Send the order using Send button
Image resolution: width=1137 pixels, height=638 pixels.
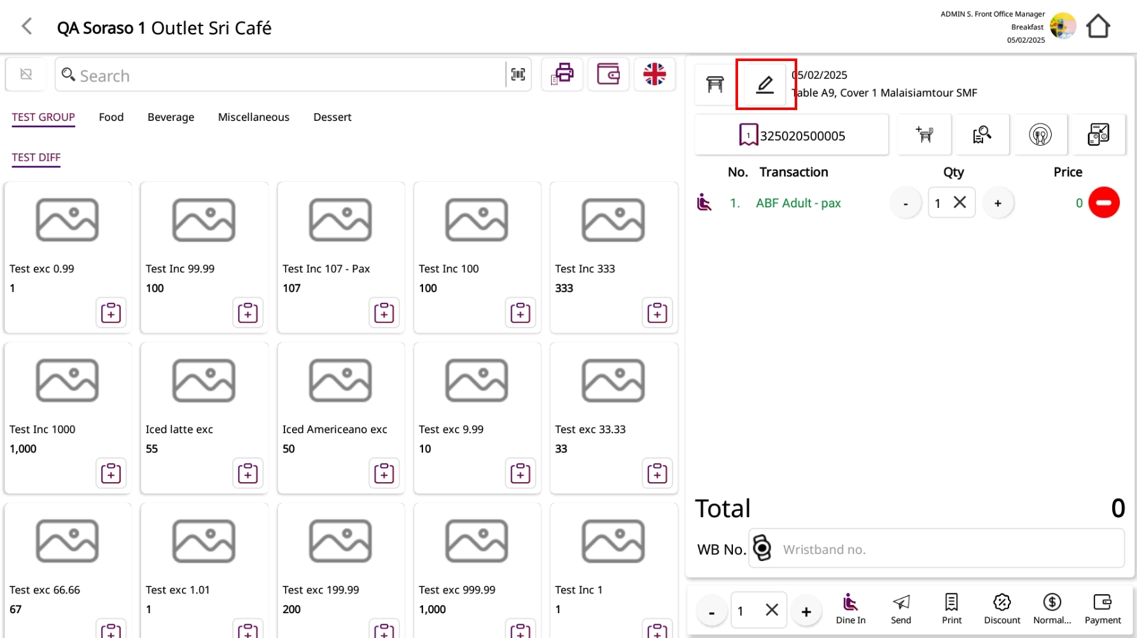[900, 609]
